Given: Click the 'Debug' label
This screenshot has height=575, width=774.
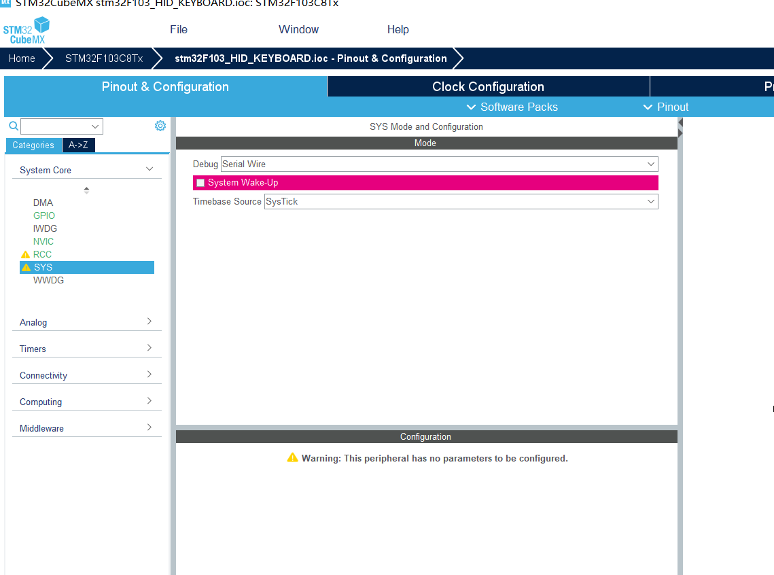Looking at the screenshot, I should click(205, 164).
